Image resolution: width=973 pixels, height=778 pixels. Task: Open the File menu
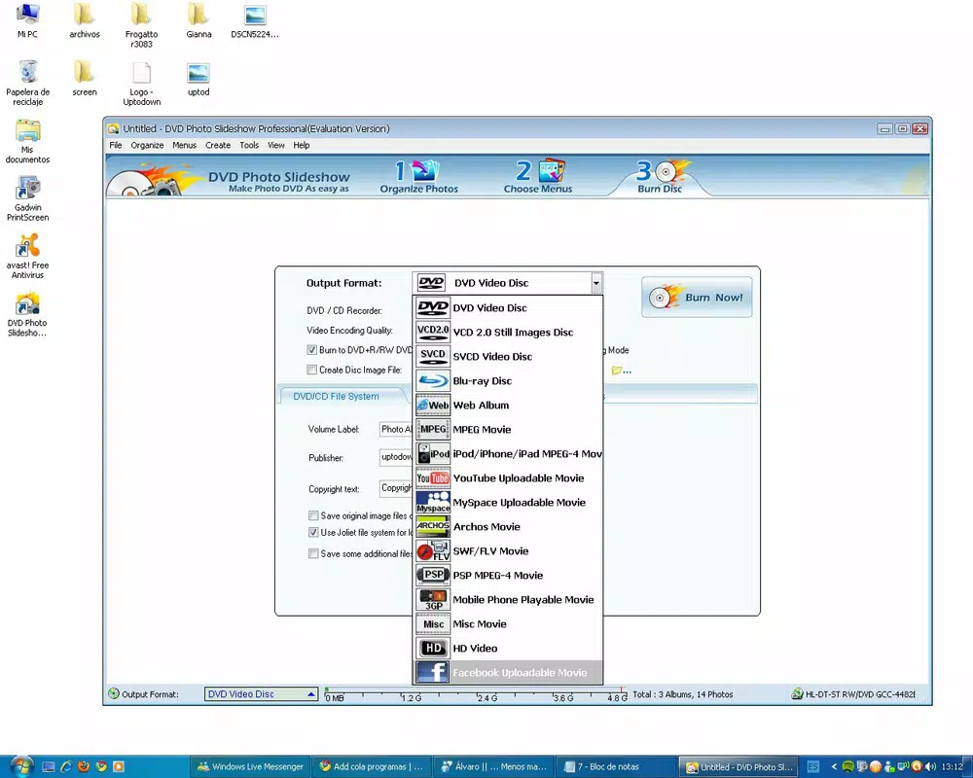click(116, 145)
